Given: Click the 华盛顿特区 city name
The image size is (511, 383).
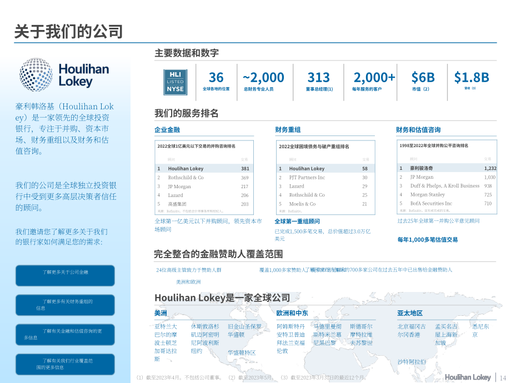Looking at the screenshot, I should click(242, 352).
